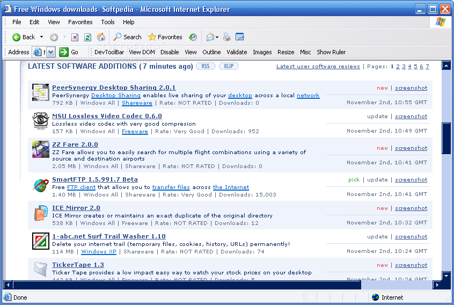Screen dimensions: 454x305
Task: Click the Stop page loading icon
Action: [x=75, y=37]
